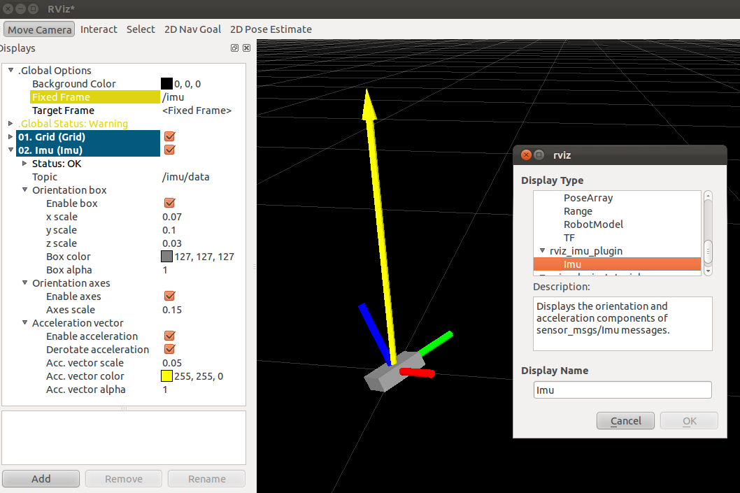Select TF in Display Type list
740x493 pixels.
click(x=569, y=238)
